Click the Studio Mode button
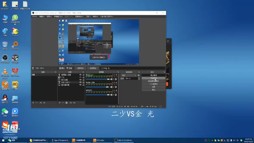The image size is (254, 143). (154, 84)
